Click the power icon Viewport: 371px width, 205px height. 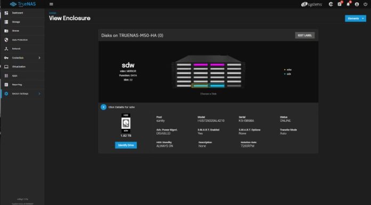(x=365, y=4)
